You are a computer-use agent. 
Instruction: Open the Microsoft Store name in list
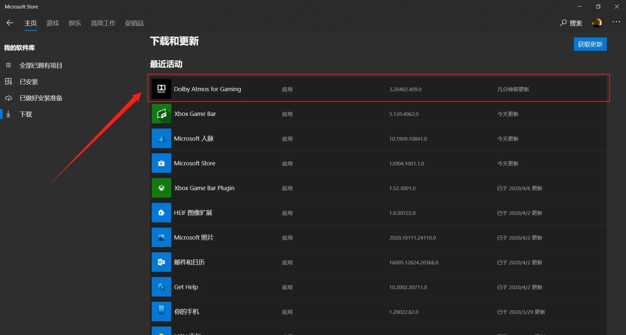coord(195,163)
